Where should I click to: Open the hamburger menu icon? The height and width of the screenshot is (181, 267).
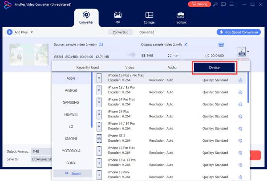(231, 4)
